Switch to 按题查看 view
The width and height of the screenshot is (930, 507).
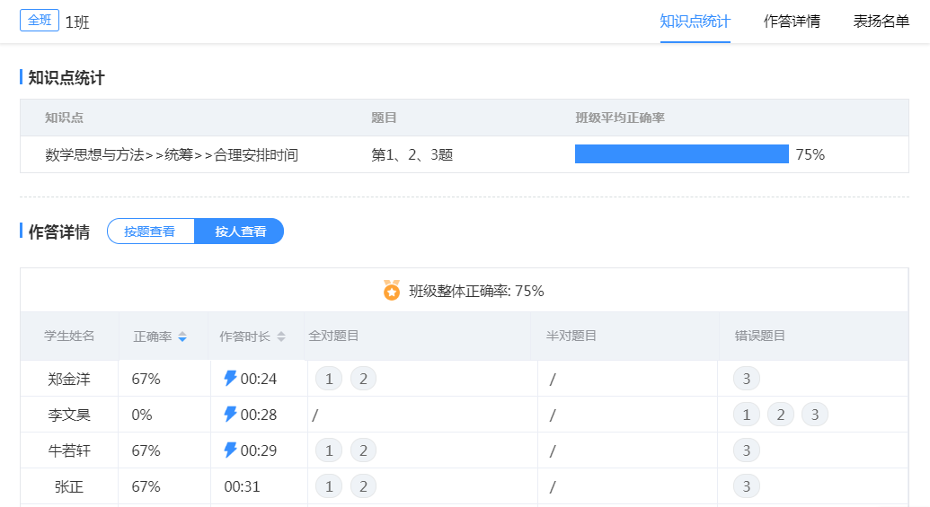[150, 232]
